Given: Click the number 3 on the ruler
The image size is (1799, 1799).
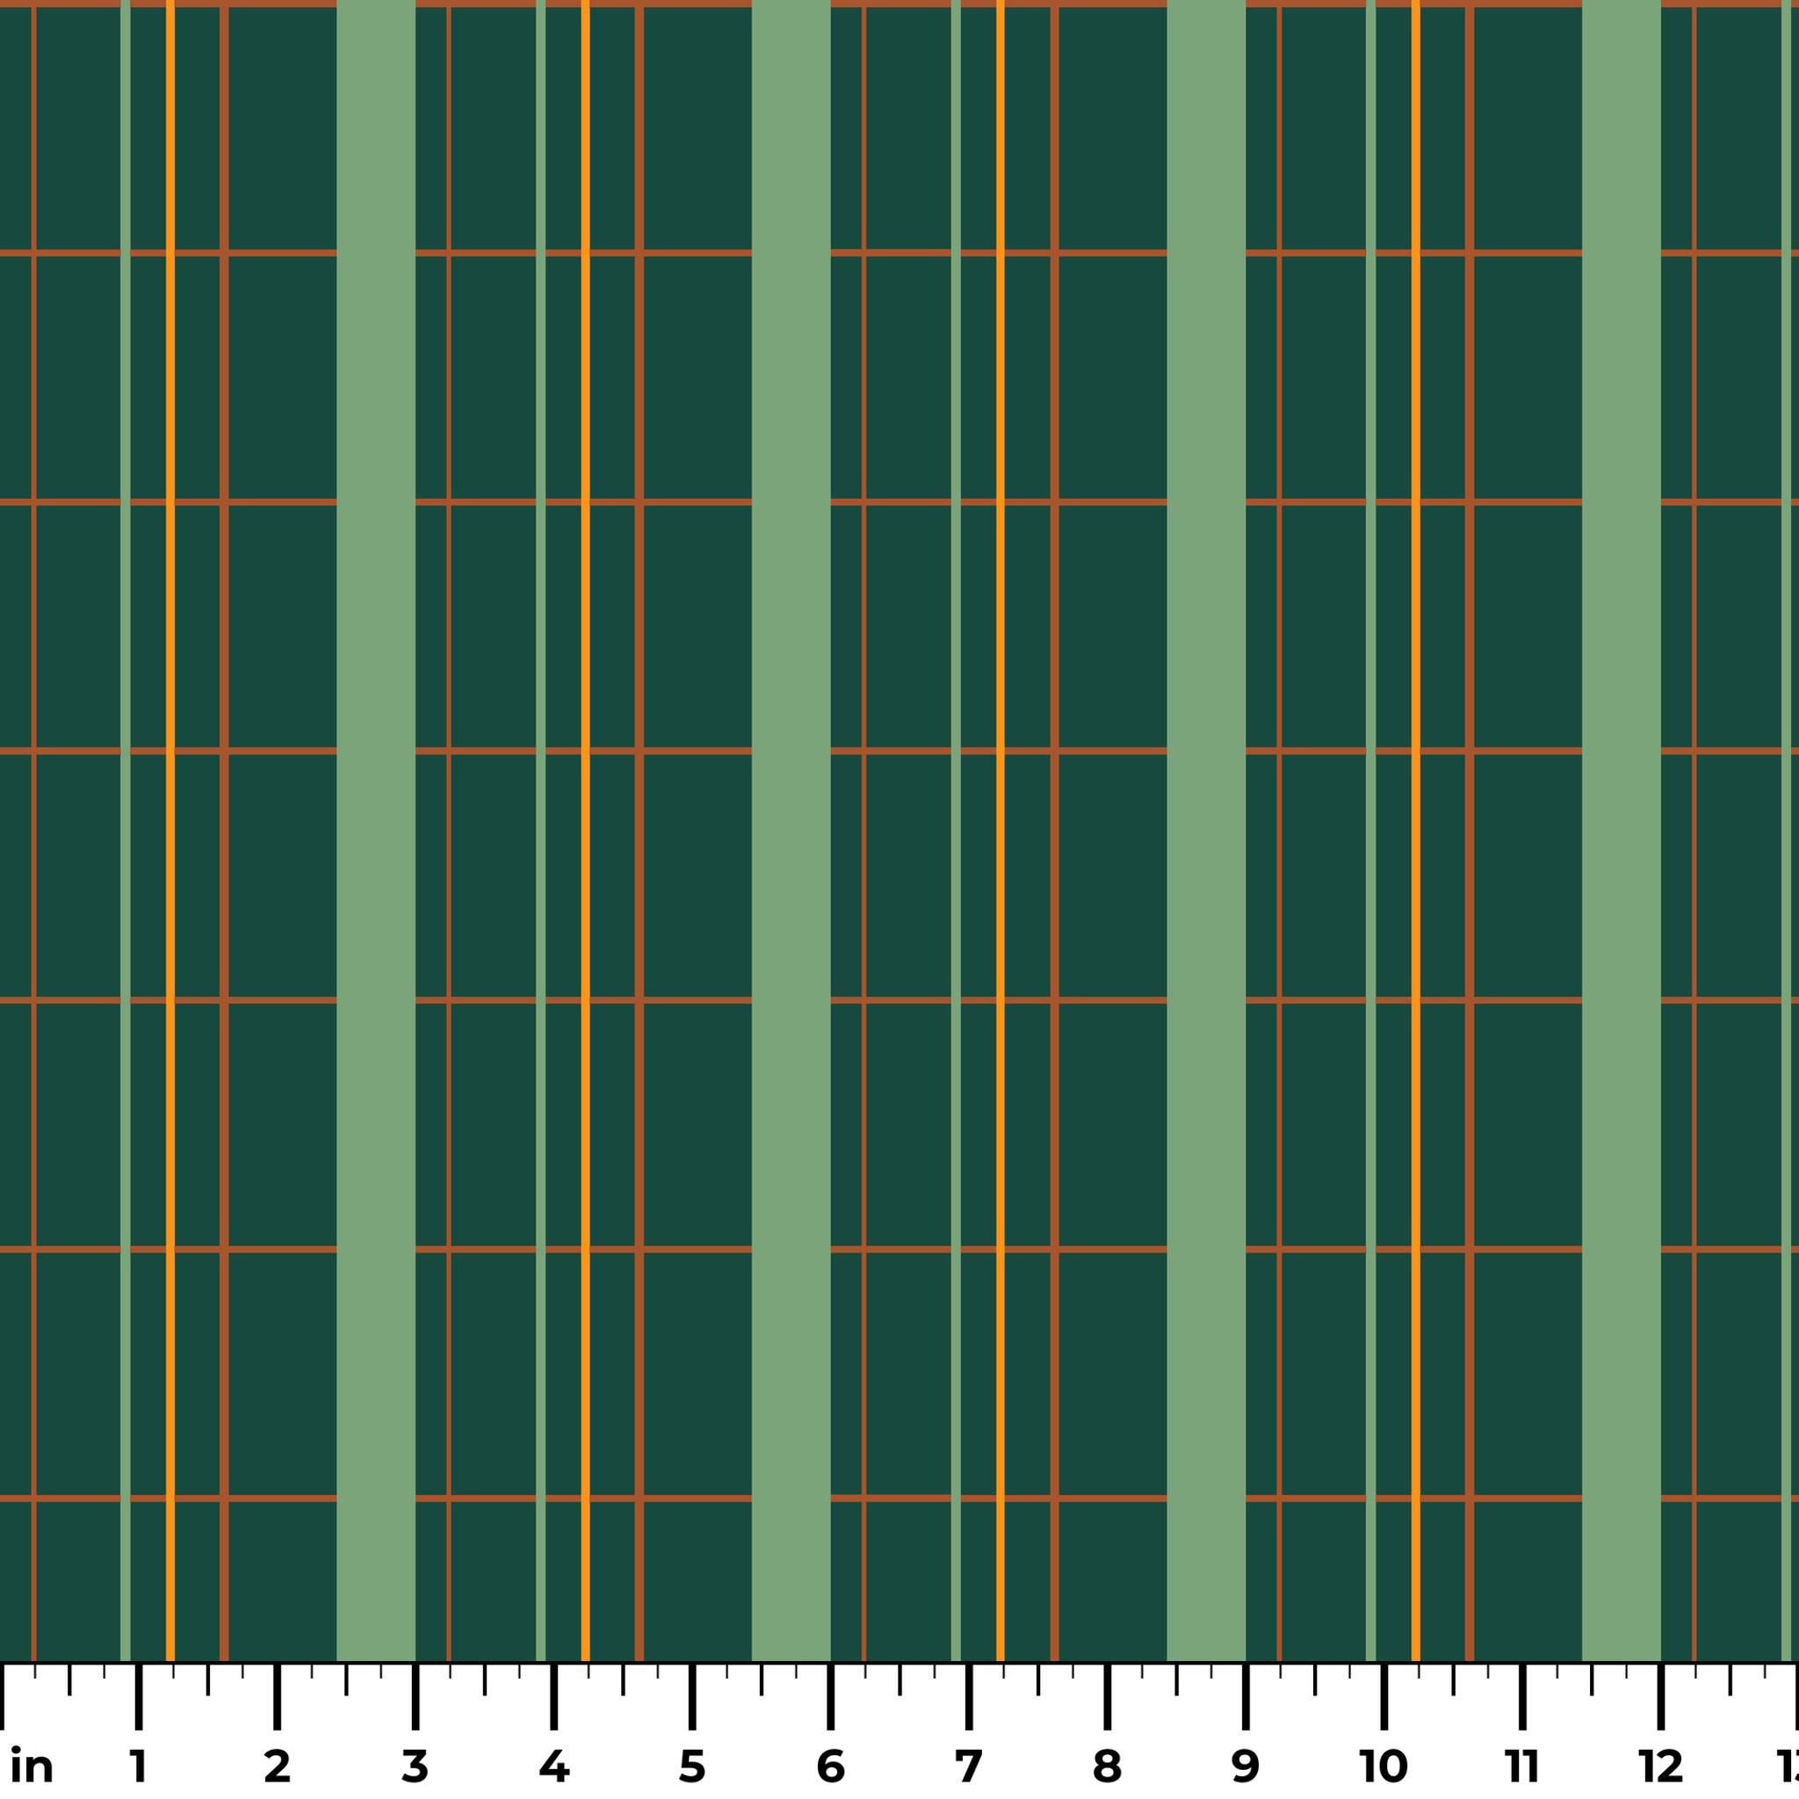Looking at the screenshot, I should tap(415, 1766).
